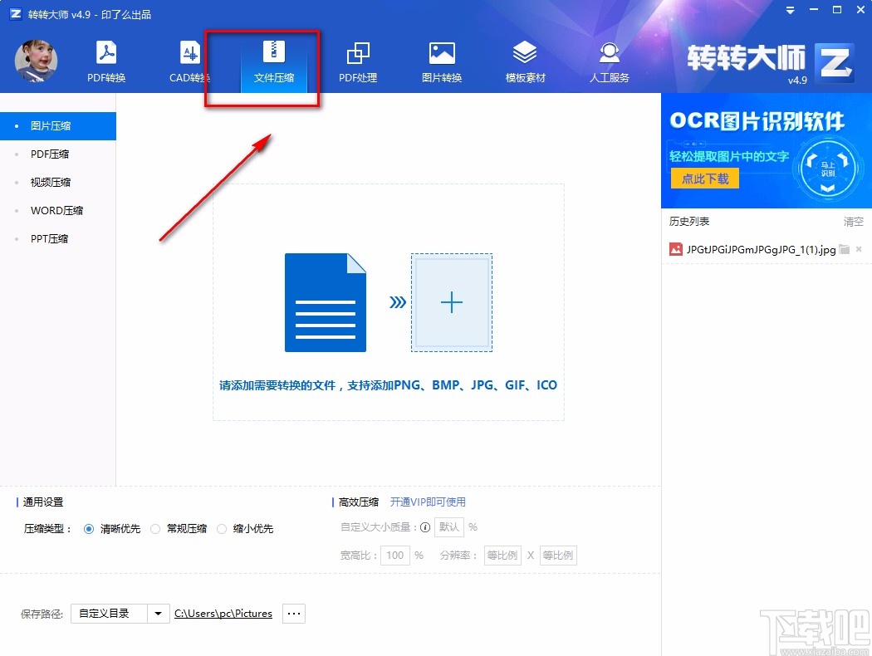Switch to the 图片转换 tool

(441, 62)
